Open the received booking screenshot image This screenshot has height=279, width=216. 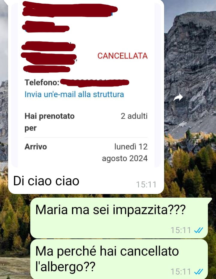[x=86, y=83]
